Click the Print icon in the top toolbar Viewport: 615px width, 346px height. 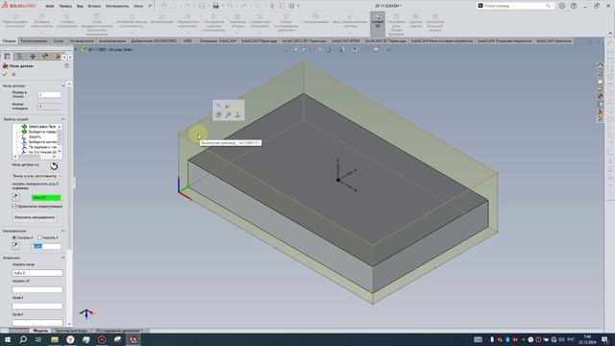pyautogui.click(x=215, y=6)
